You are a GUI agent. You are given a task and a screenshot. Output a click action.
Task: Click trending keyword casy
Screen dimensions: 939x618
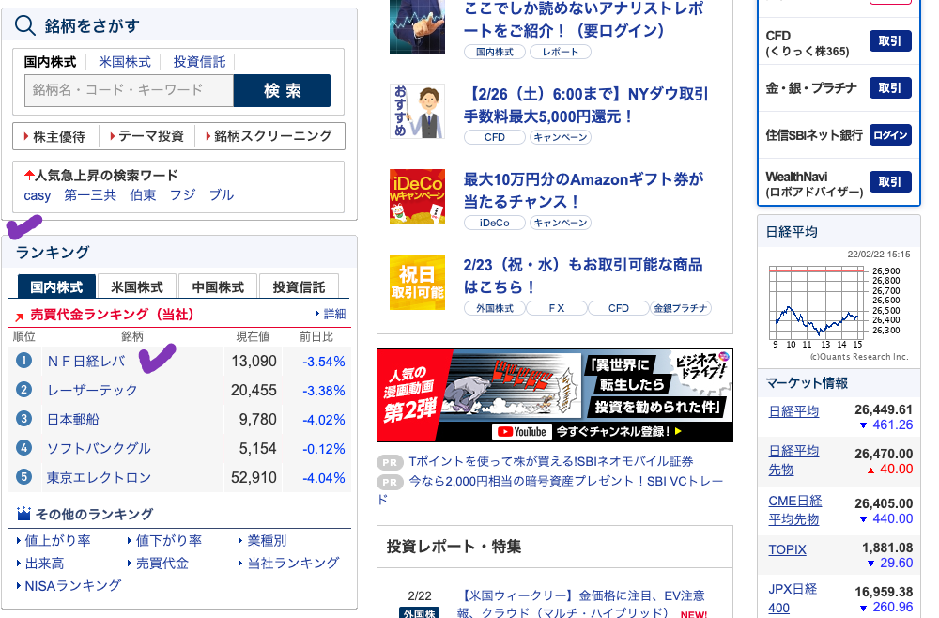38,195
